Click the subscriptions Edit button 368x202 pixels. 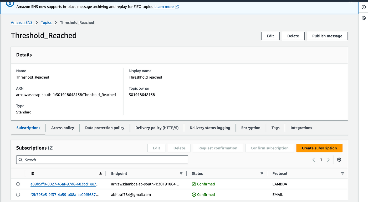click(x=157, y=148)
